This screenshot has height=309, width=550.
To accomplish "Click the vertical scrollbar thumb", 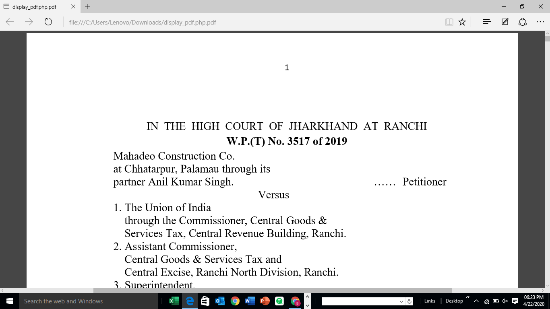I will (x=548, y=39).
